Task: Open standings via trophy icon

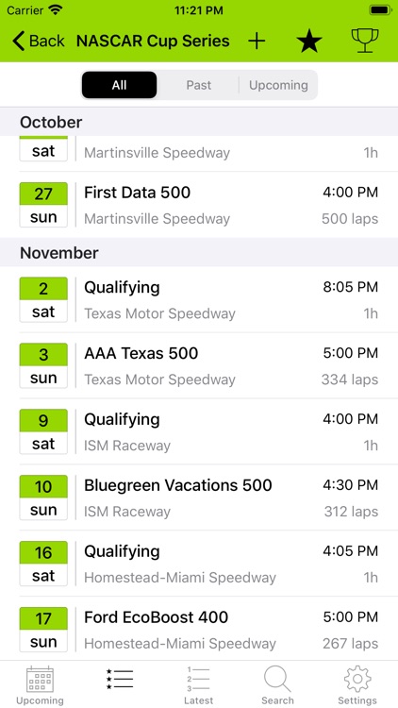Action: click(365, 42)
